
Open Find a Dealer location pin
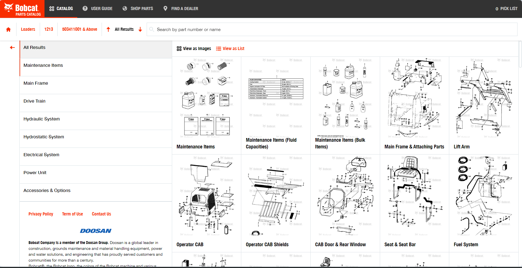point(165,9)
